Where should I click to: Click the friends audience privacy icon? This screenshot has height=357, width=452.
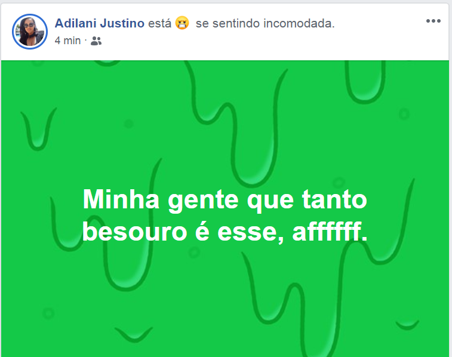pyautogui.click(x=96, y=41)
